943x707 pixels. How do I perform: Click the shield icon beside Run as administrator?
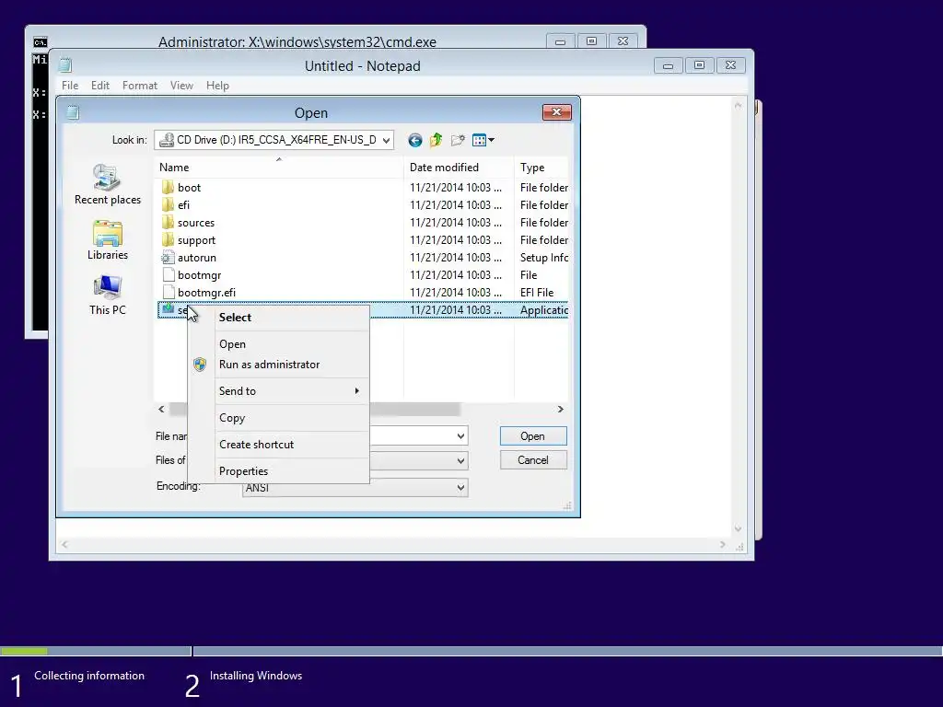(x=200, y=365)
